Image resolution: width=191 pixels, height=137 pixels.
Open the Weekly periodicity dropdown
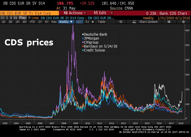click(66, 22)
